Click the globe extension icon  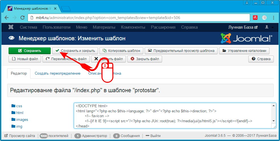pos(264,18)
